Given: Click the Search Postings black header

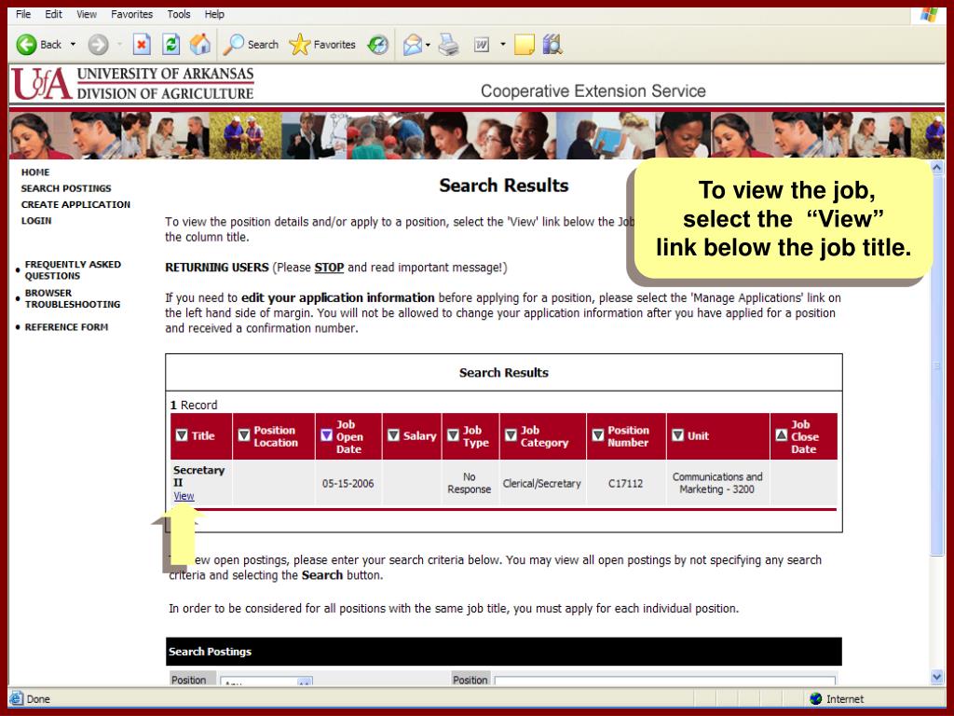Looking at the screenshot, I should [504, 652].
